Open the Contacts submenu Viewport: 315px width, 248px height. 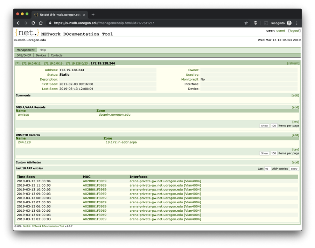coord(56,55)
